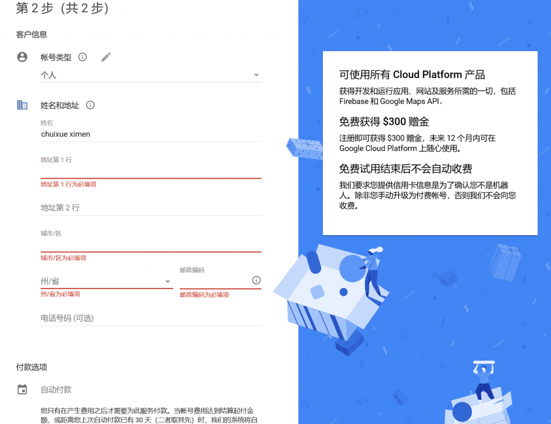Image resolution: width=551 pixels, height=424 pixels.
Task: Click the building icon beside 姓名和地址
Action: (22, 105)
